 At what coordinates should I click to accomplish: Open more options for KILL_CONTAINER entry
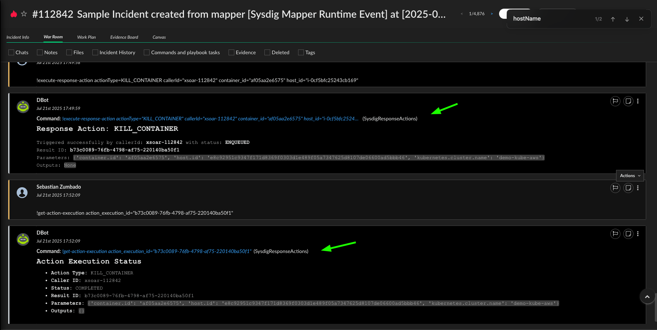(x=638, y=101)
